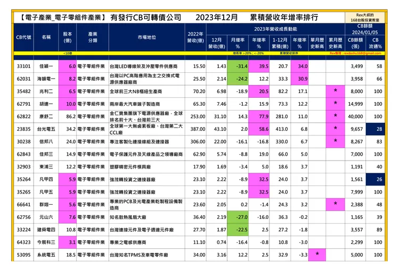The width and height of the screenshot is (394, 278).
Task: Select company name 海韻電一
Action: [x=46, y=79]
